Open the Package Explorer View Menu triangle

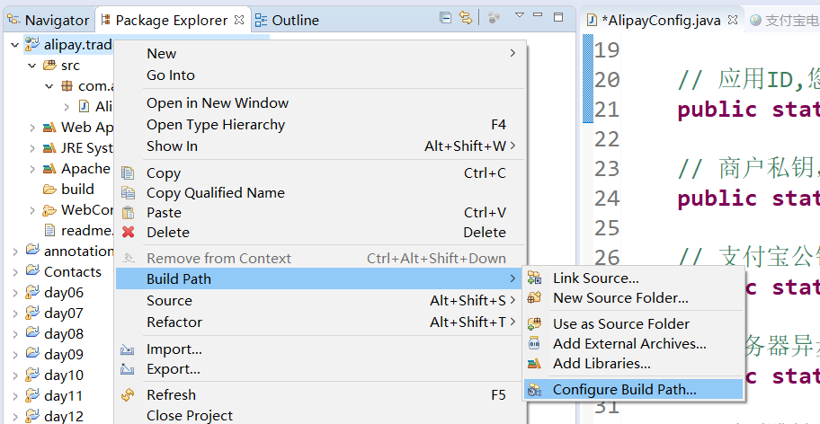tap(520, 15)
